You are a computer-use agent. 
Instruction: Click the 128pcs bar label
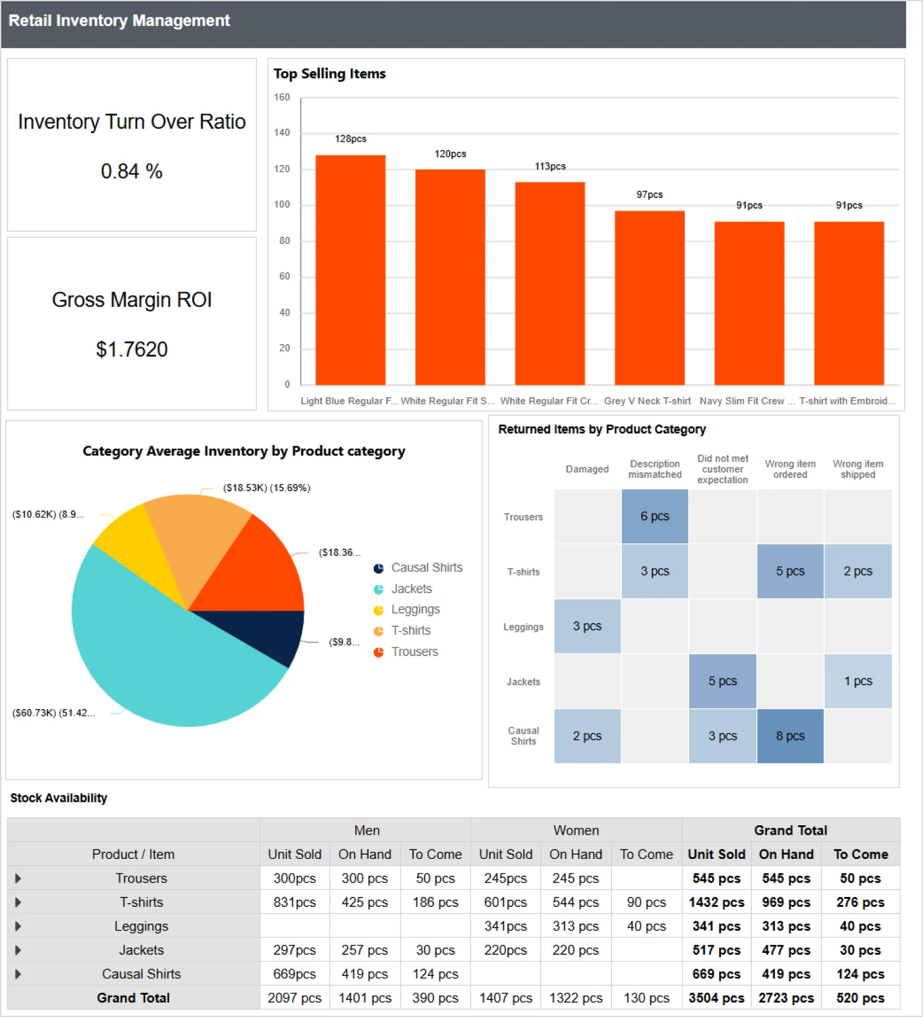click(350, 139)
